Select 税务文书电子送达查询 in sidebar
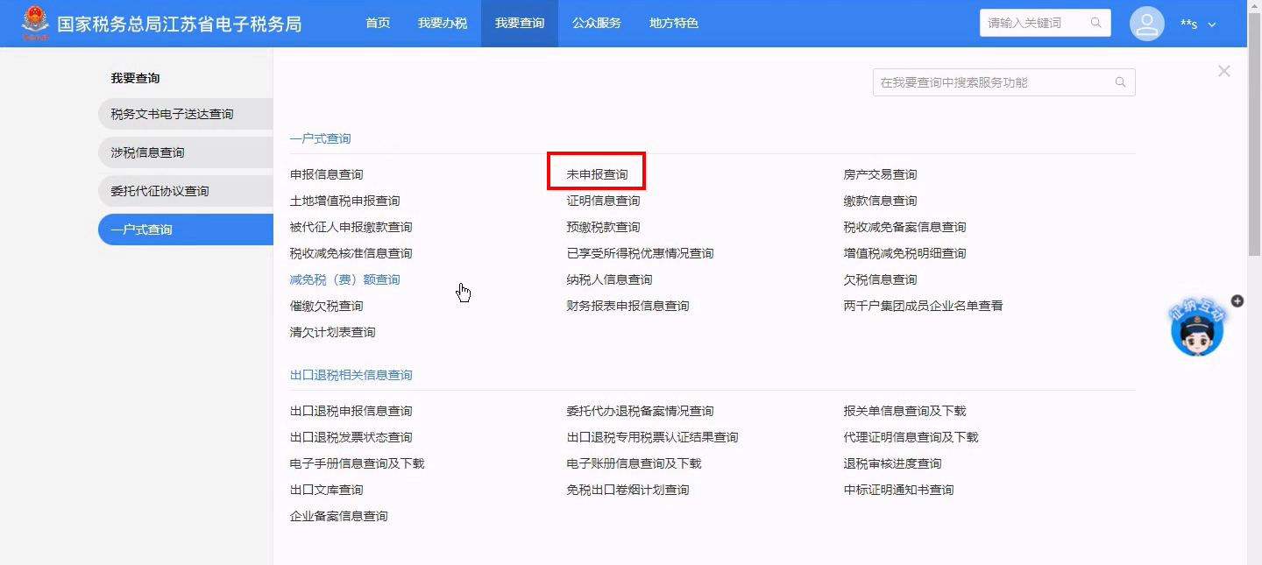The image size is (1262, 565). click(173, 114)
